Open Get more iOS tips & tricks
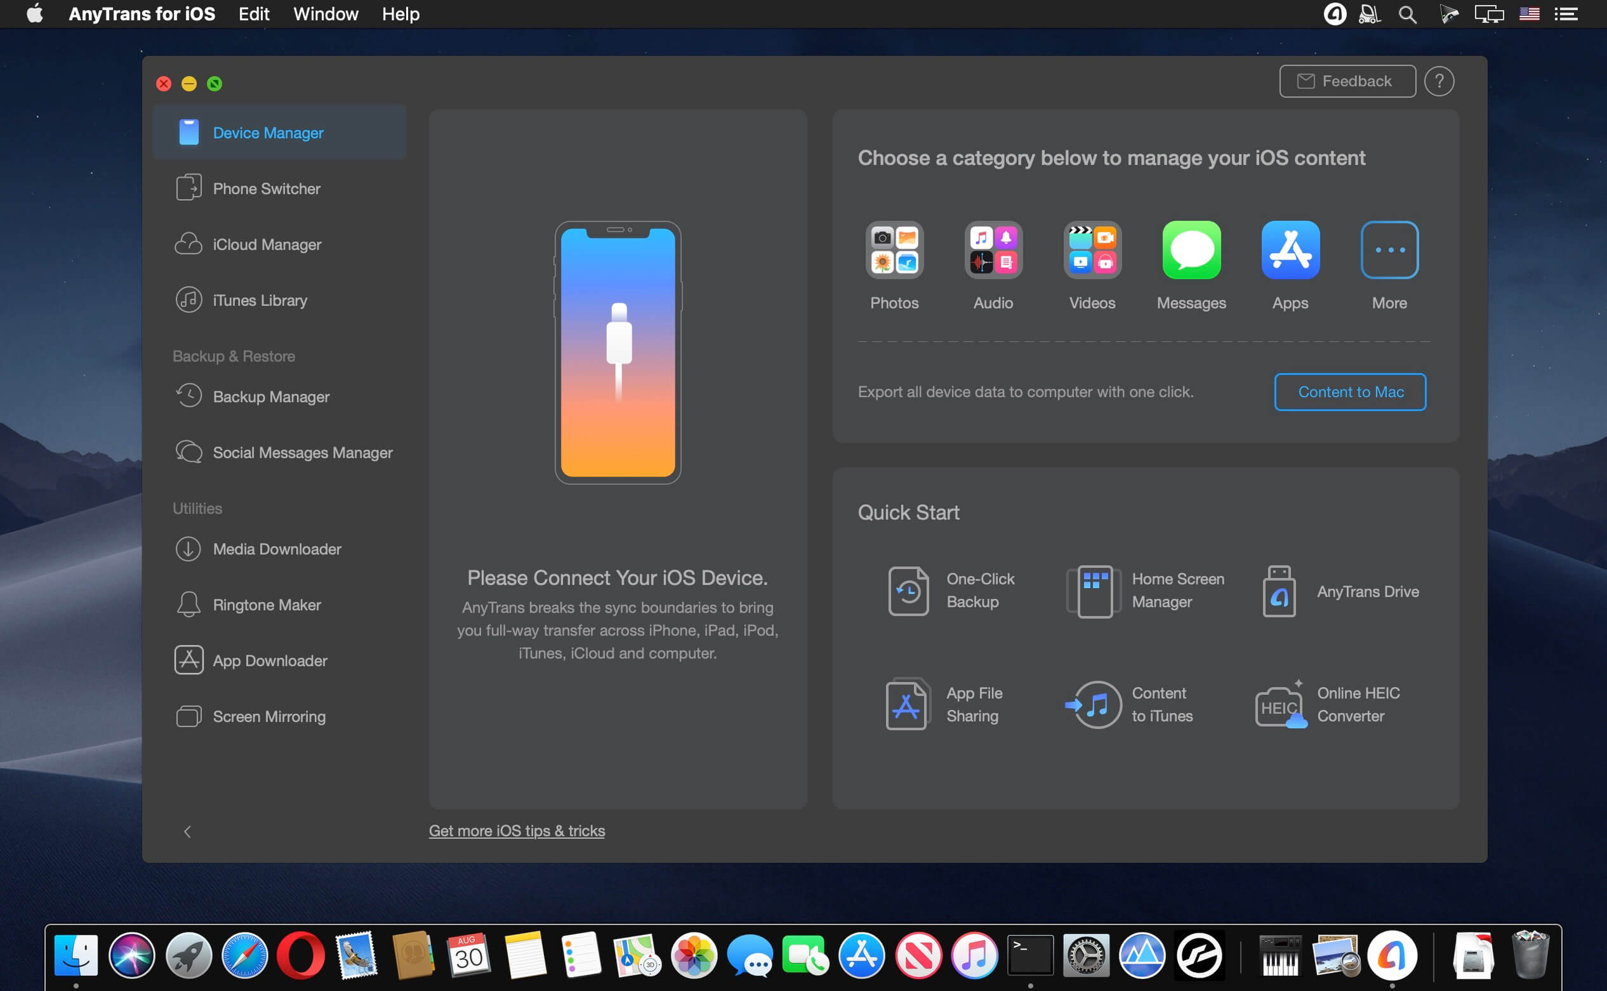The height and width of the screenshot is (991, 1607). [517, 829]
